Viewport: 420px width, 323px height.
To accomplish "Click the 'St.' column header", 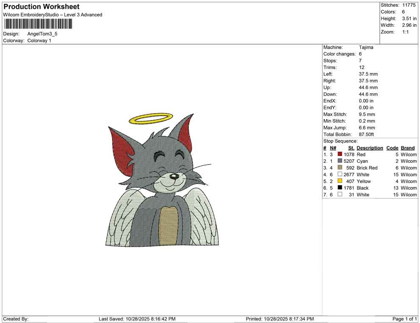I will coord(351,148).
